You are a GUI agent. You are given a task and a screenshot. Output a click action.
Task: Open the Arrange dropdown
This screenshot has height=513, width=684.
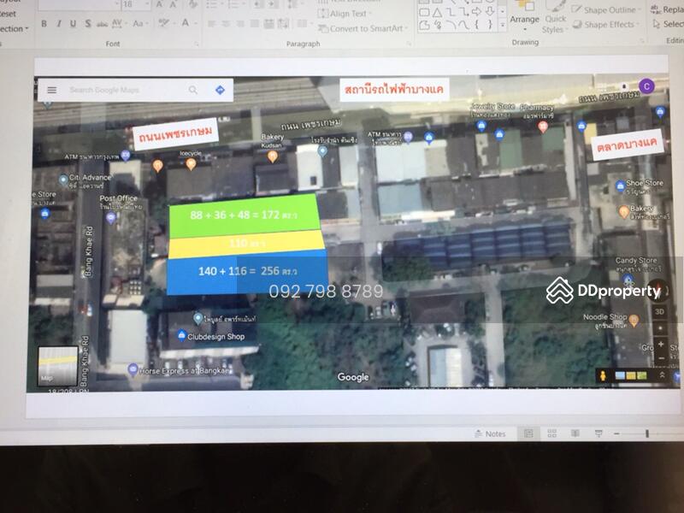(x=525, y=15)
